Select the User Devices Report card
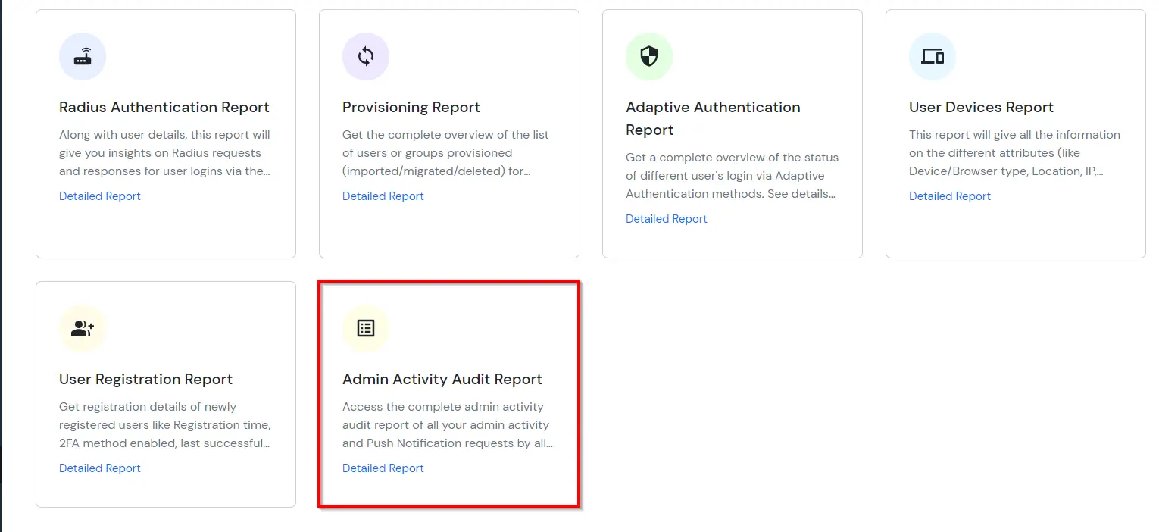The height and width of the screenshot is (532, 1159). [1015, 133]
